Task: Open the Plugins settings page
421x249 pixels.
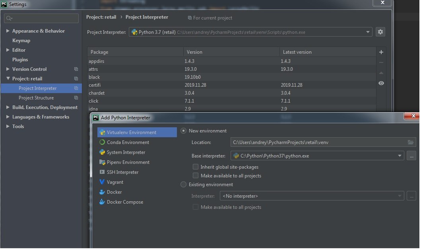Action: [x=20, y=60]
